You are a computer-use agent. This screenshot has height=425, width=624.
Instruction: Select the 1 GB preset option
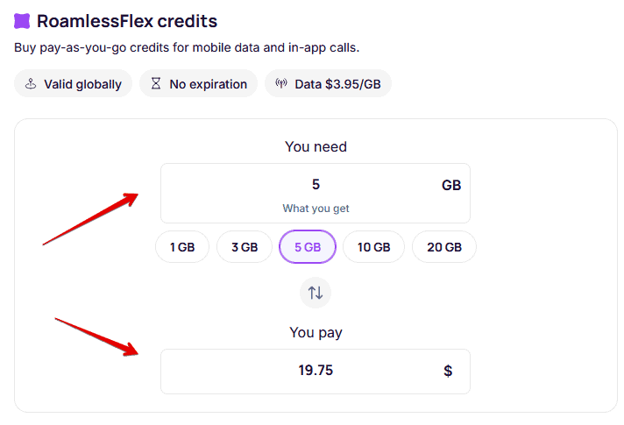182,247
